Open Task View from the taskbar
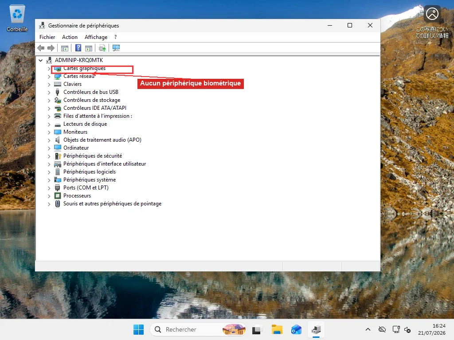 257,329
